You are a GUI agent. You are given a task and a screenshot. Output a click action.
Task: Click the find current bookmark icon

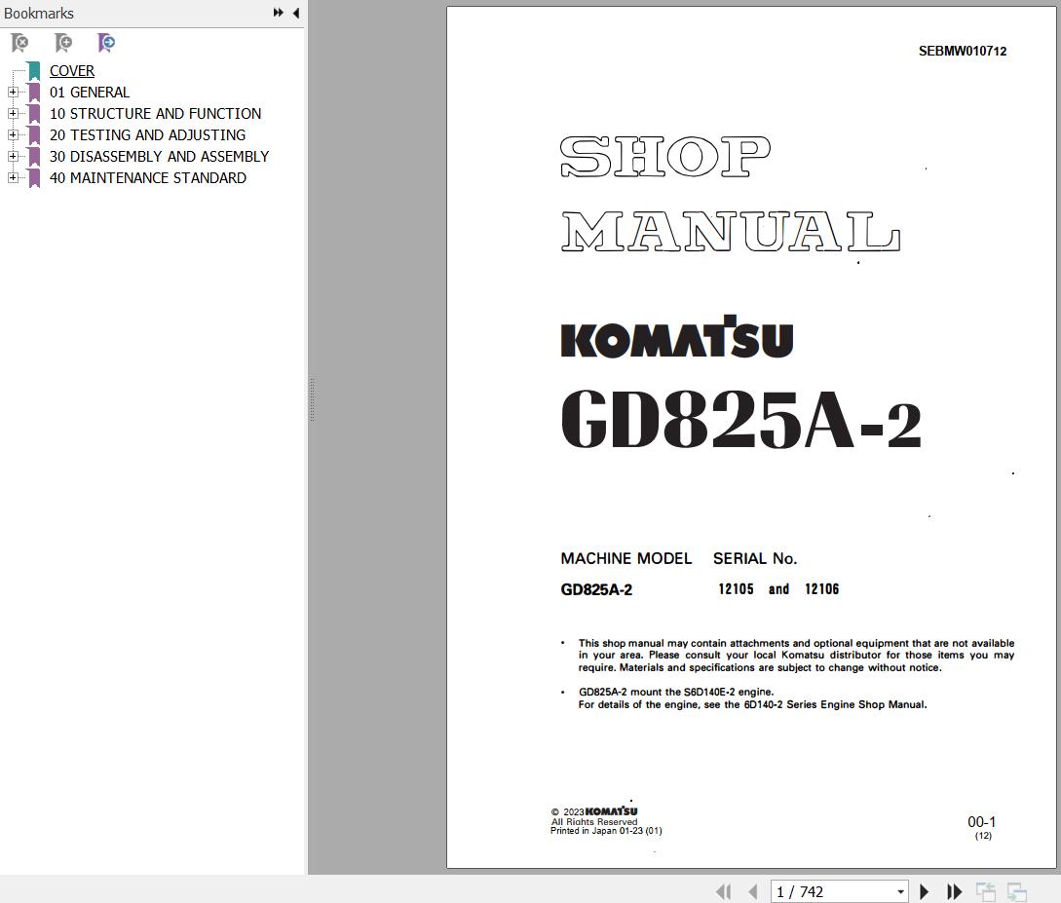106,43
